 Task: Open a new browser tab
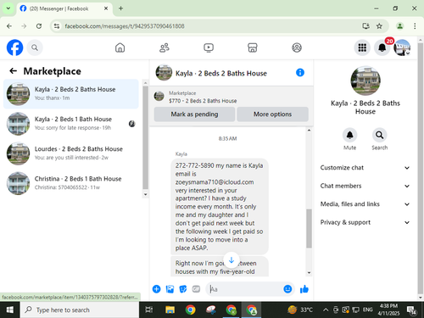coord(120,8)
